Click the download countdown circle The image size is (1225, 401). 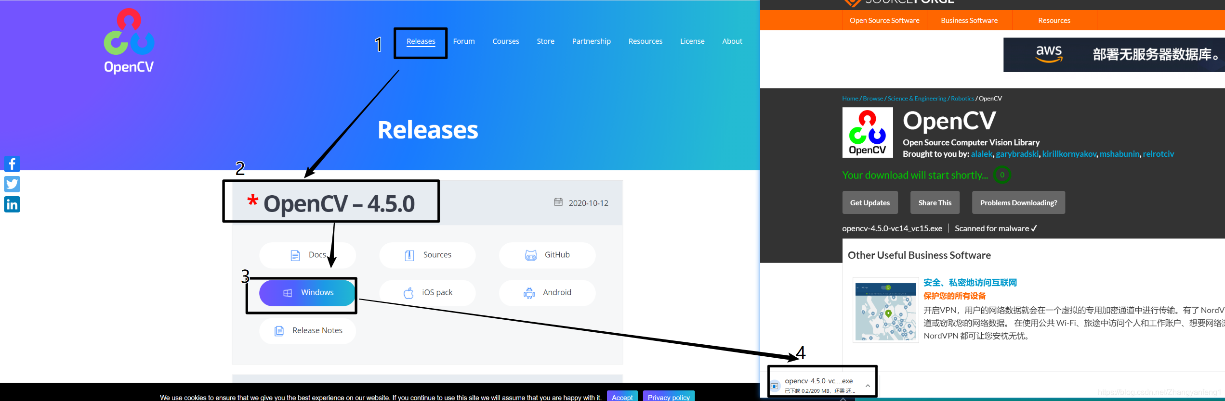click(1002, 175)
